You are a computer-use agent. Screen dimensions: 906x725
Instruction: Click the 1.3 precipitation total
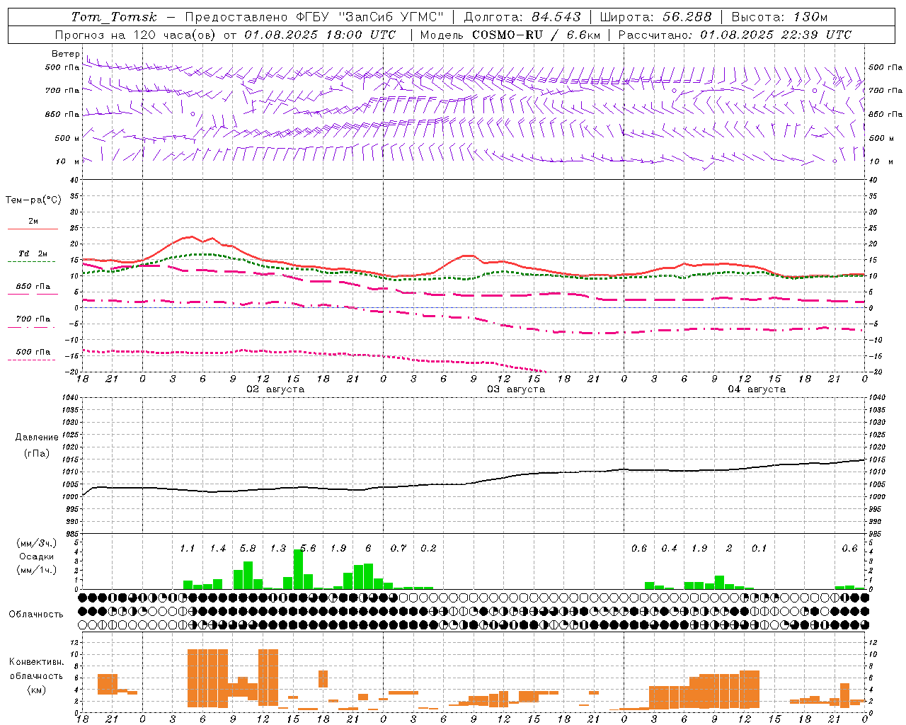(x=277, y=549)
